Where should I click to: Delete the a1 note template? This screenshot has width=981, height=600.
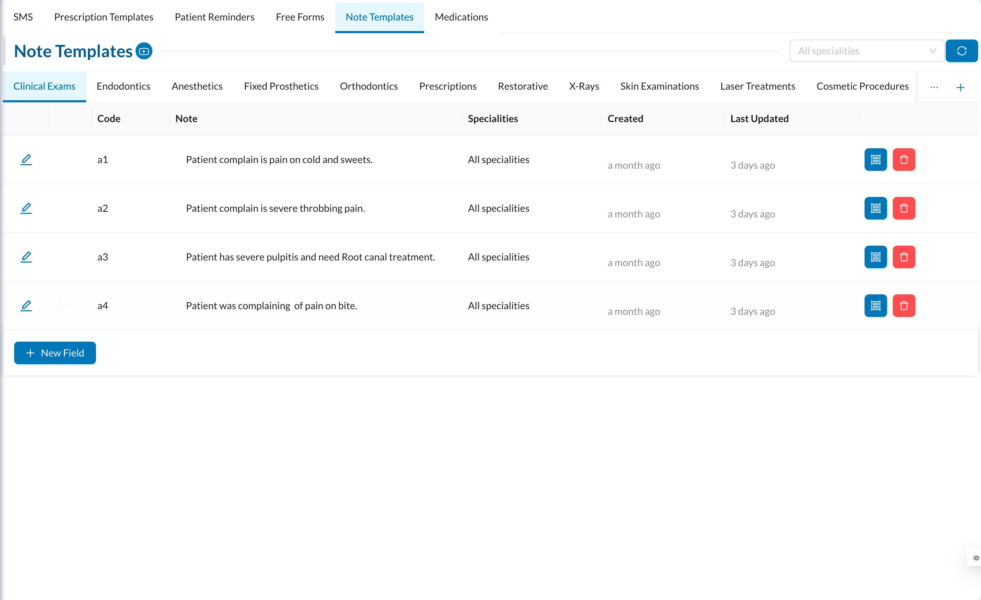pos(904,159)
